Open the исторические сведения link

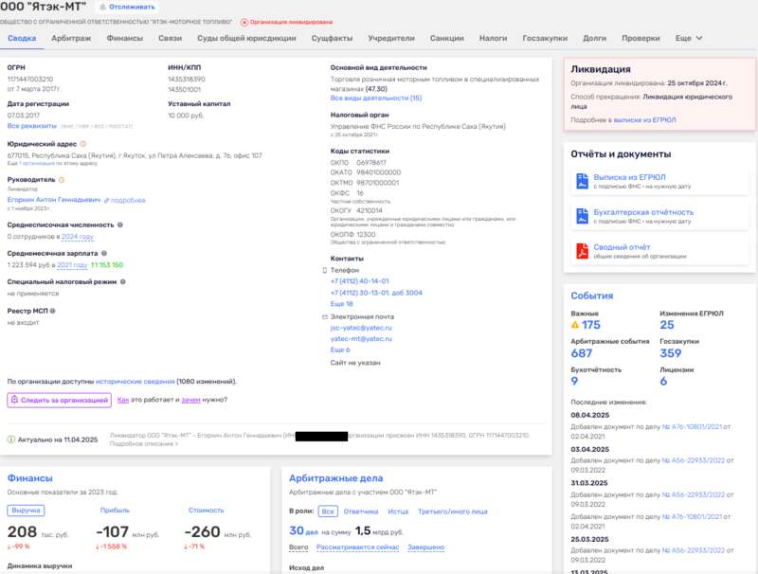coord(135,382)
